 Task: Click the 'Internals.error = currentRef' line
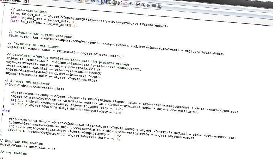(66, 51)
